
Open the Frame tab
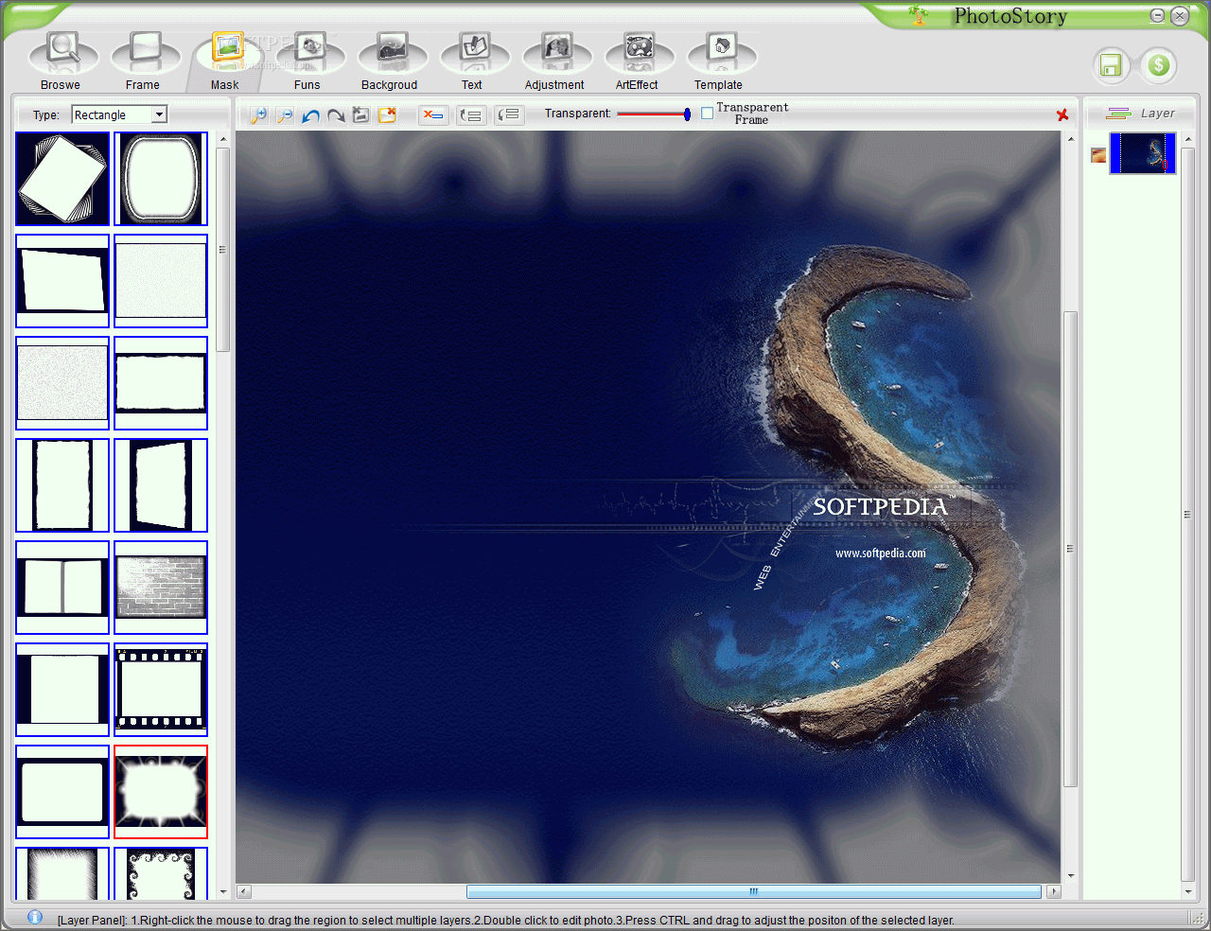click(x=144, y=61)
